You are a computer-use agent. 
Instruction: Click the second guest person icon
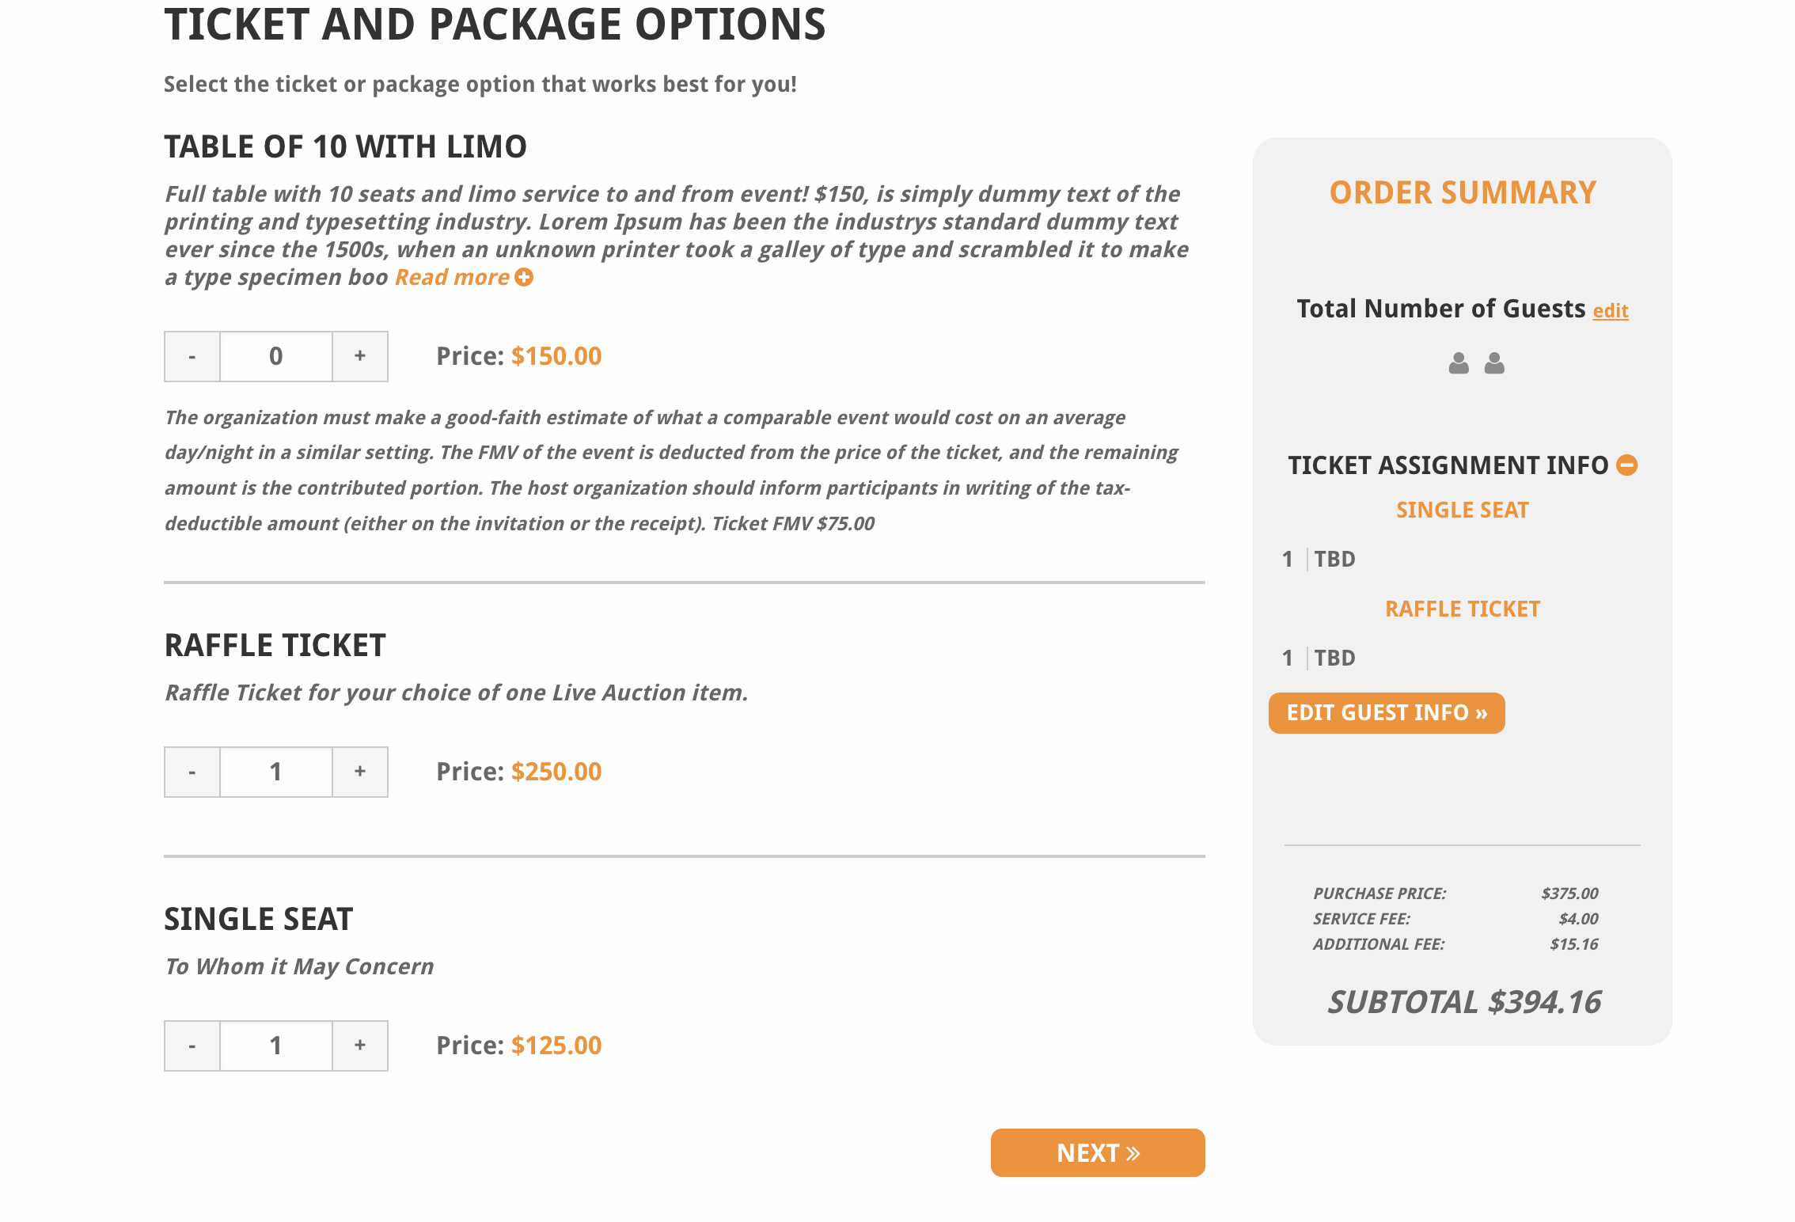(1494, 363)
